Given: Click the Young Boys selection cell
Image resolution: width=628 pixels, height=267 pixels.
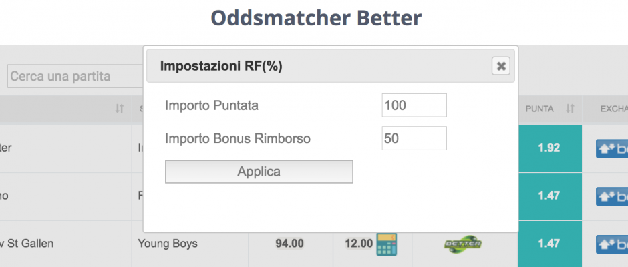Looking at the screenshot, I should [x=168, y=244].
